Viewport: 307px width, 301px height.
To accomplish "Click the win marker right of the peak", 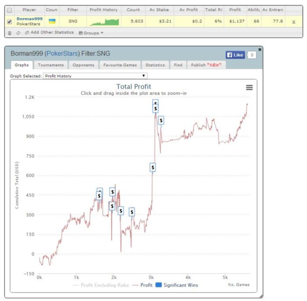I will [x=161, y=120].
